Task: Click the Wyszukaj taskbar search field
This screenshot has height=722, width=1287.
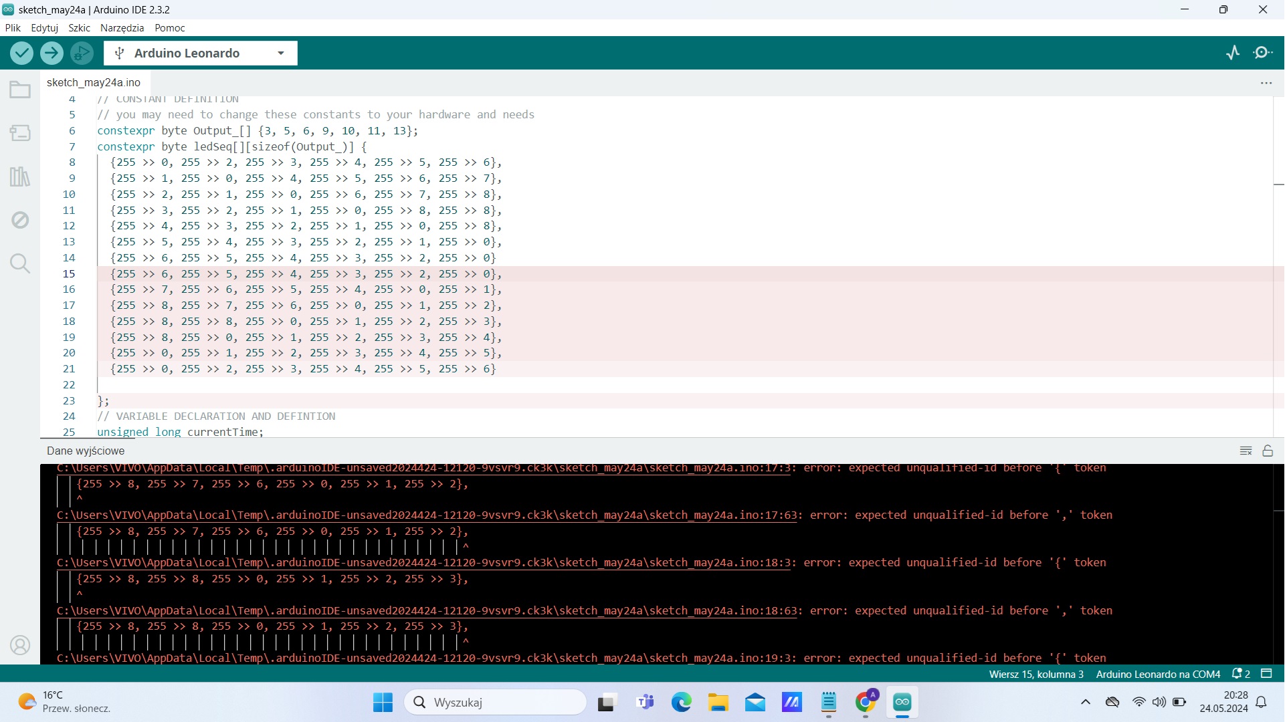Action: 496,703
